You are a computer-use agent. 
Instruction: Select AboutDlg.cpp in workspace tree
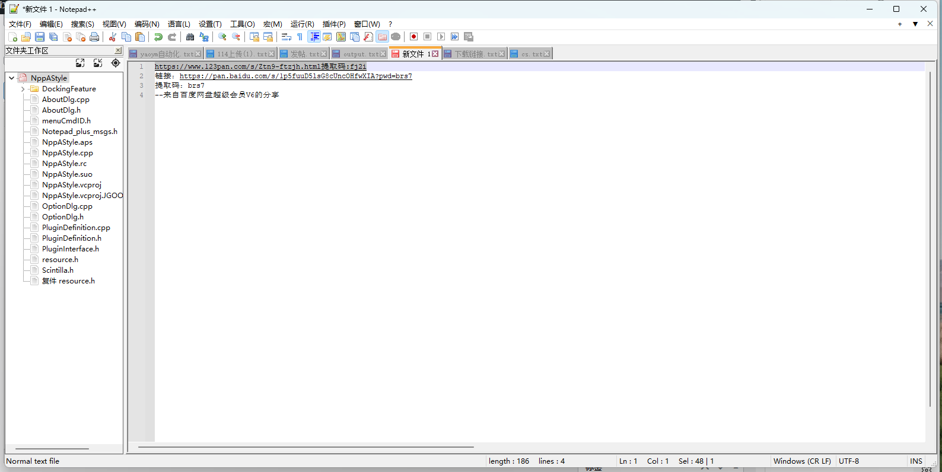click(x=65, y=100)
